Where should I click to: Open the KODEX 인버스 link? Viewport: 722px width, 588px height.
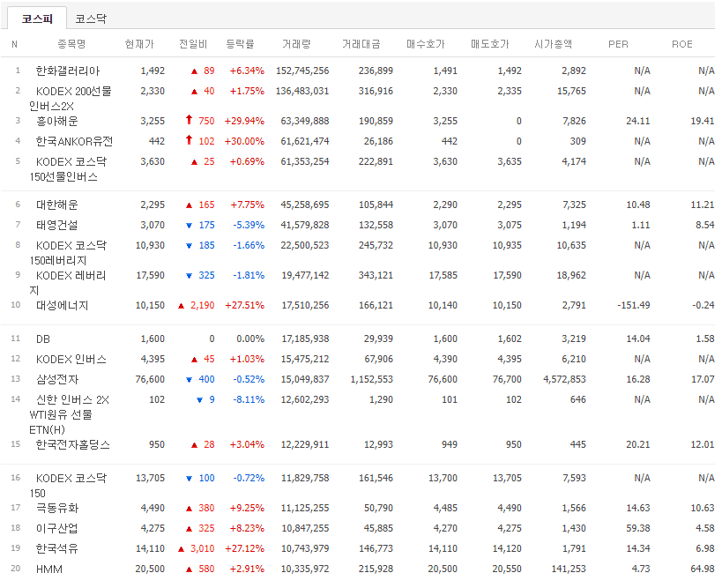(71, 359)
